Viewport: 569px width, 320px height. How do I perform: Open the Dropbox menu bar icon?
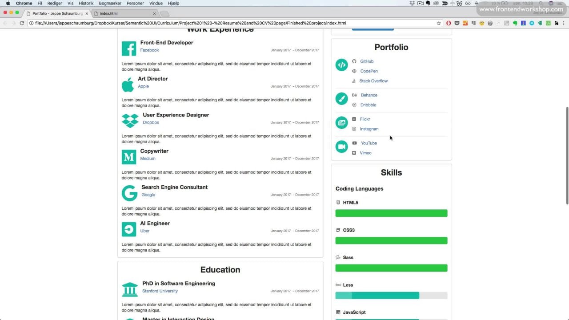pyautogui.click(x=412, y=3)
